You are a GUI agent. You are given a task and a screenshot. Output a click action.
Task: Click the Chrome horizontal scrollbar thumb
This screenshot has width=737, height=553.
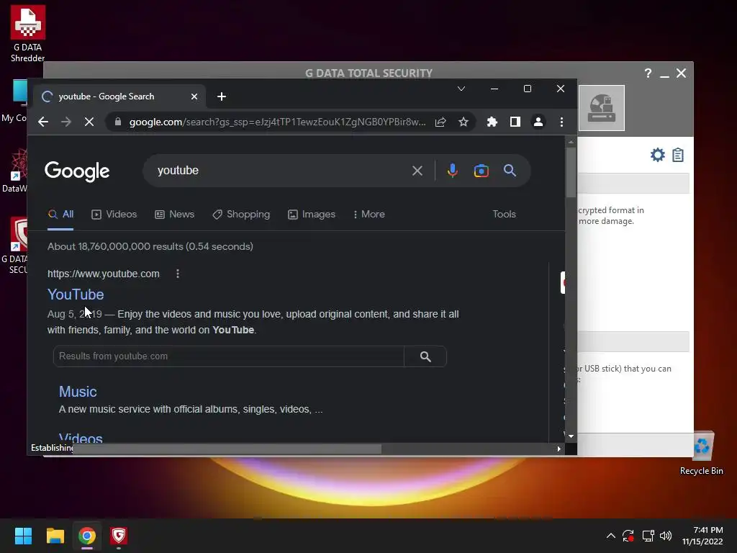(x=227, y=449)
